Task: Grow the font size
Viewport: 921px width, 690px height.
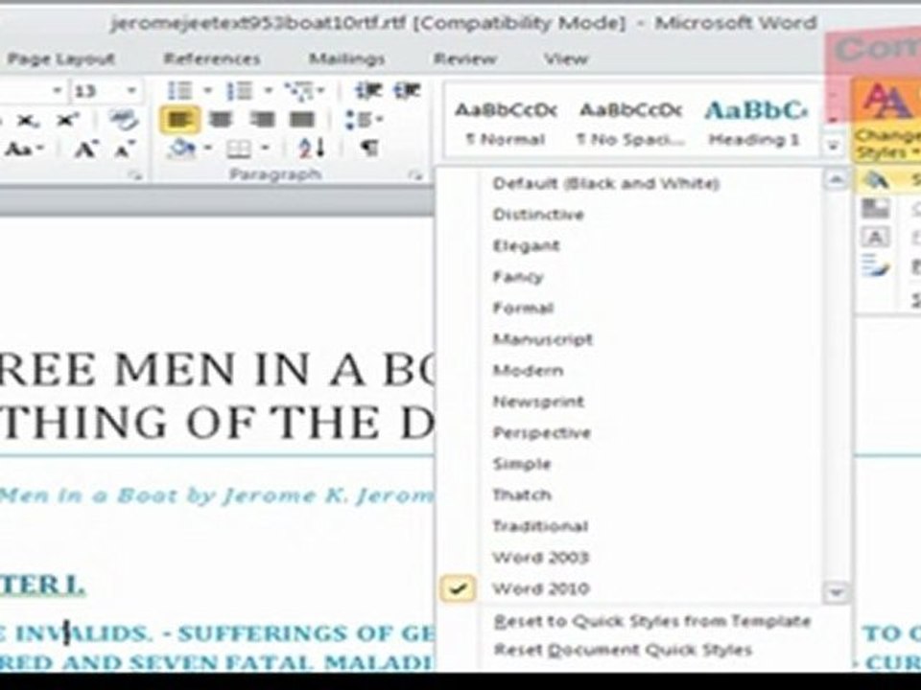Action: pyautogui.click(x=85, y=149)
